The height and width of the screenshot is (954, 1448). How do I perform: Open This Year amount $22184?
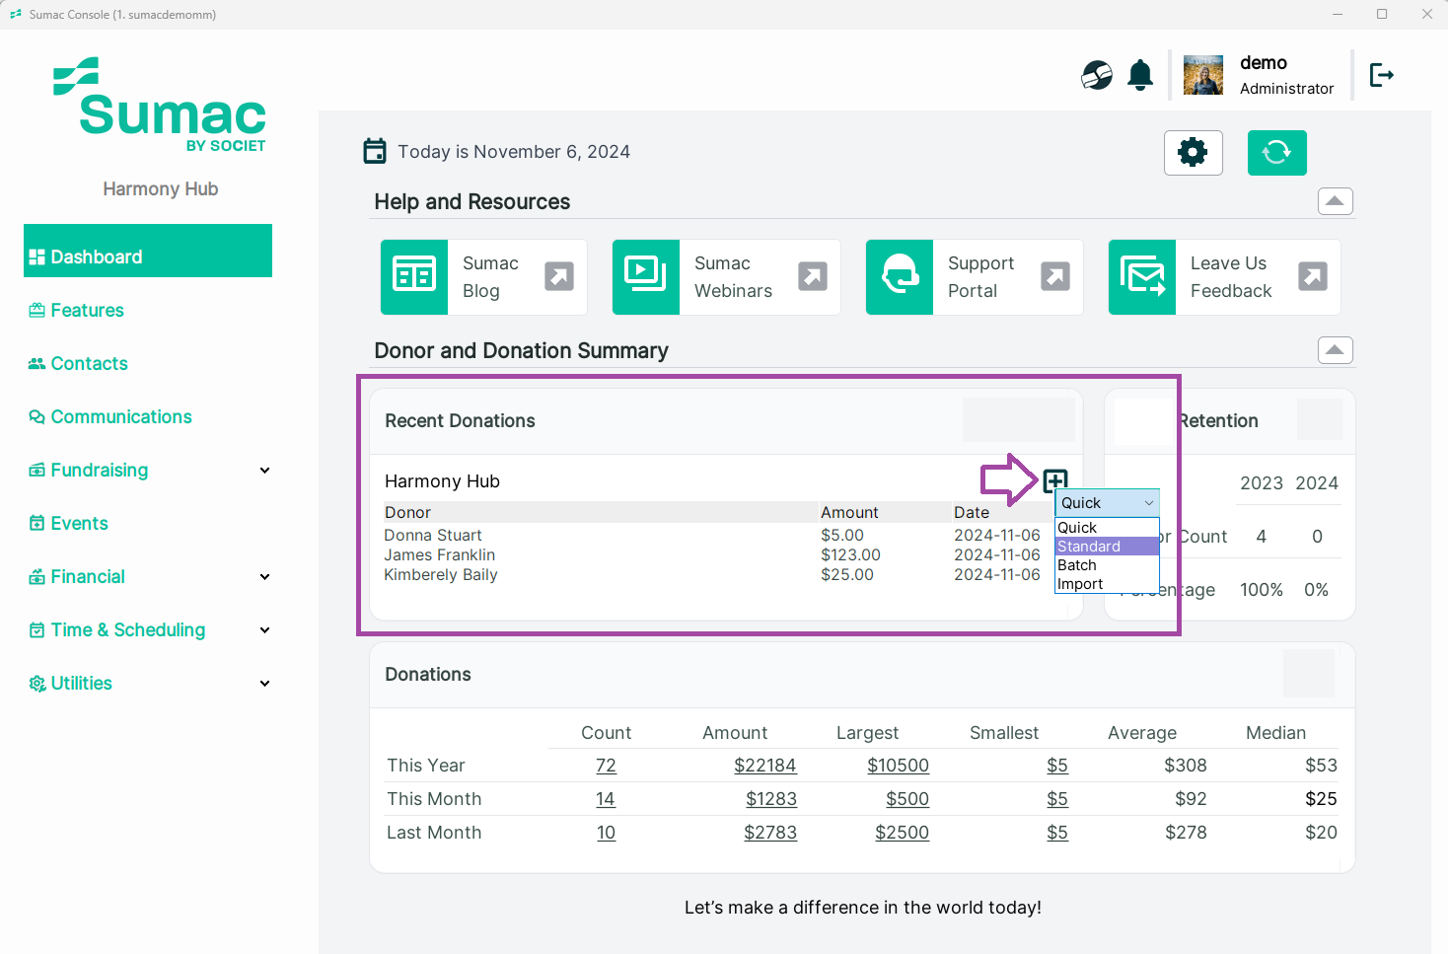tap(765, 766)
